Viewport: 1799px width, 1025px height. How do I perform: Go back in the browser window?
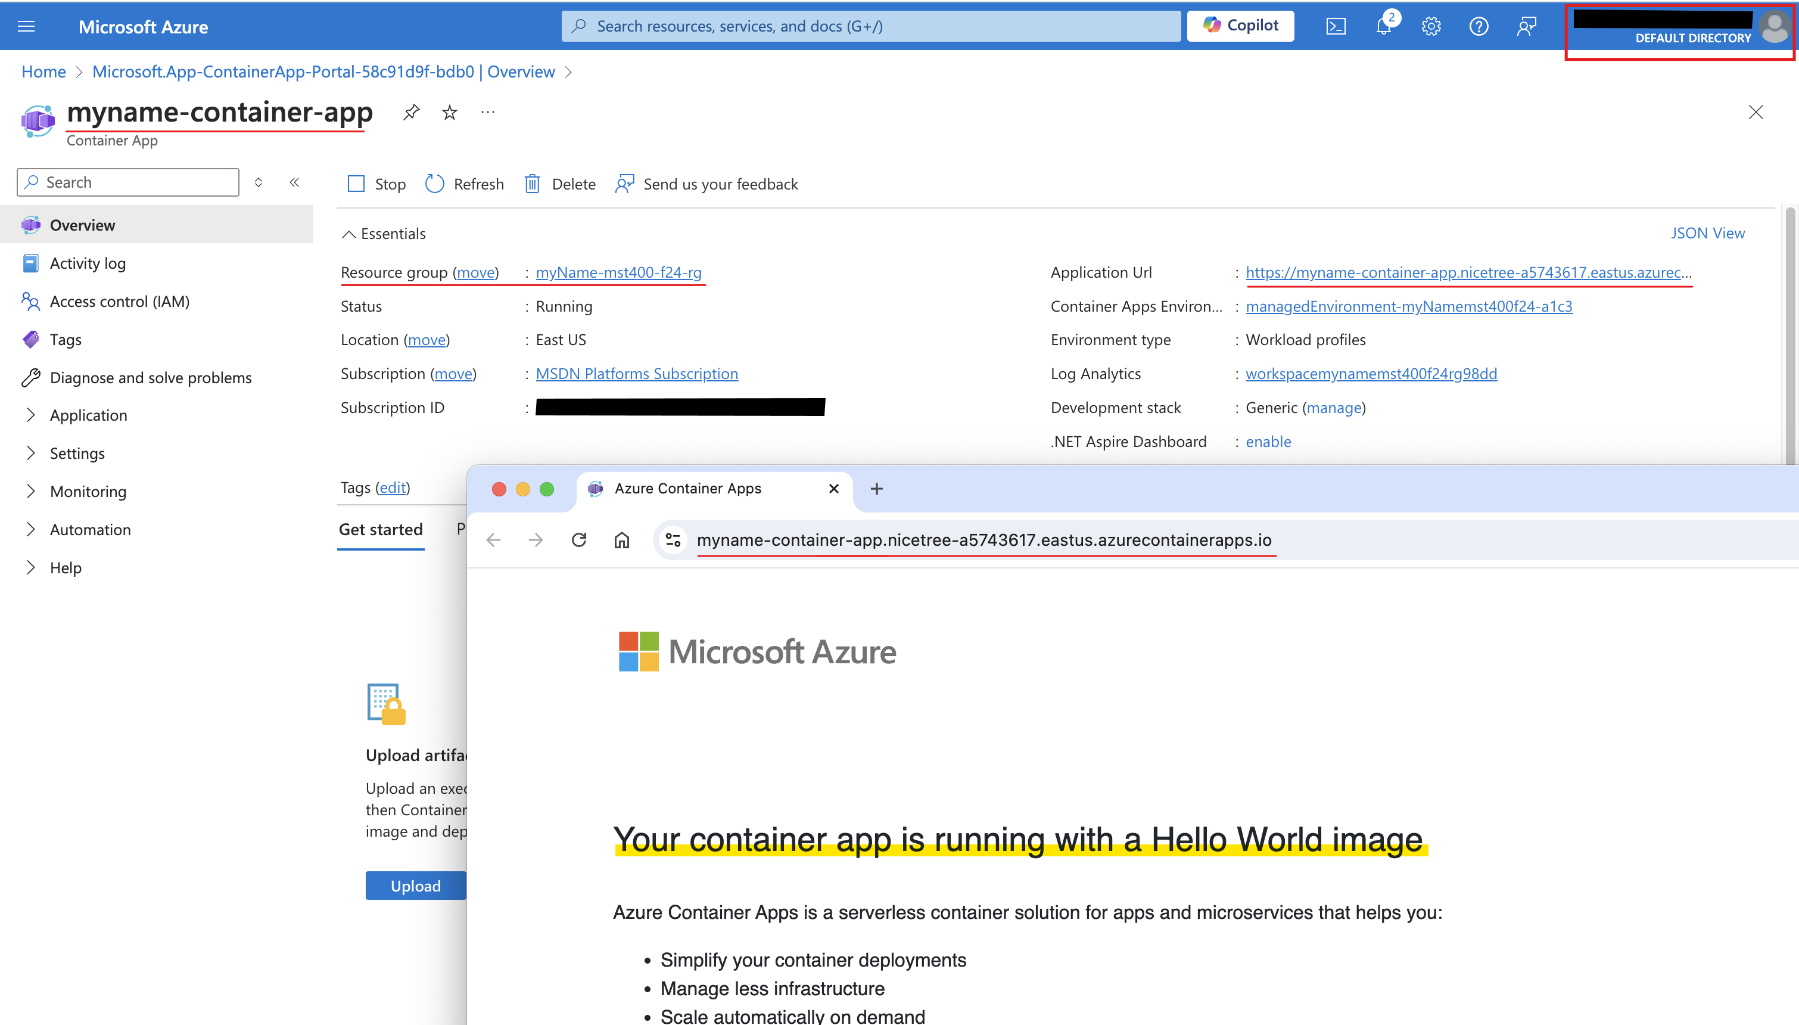coord(493,540)
